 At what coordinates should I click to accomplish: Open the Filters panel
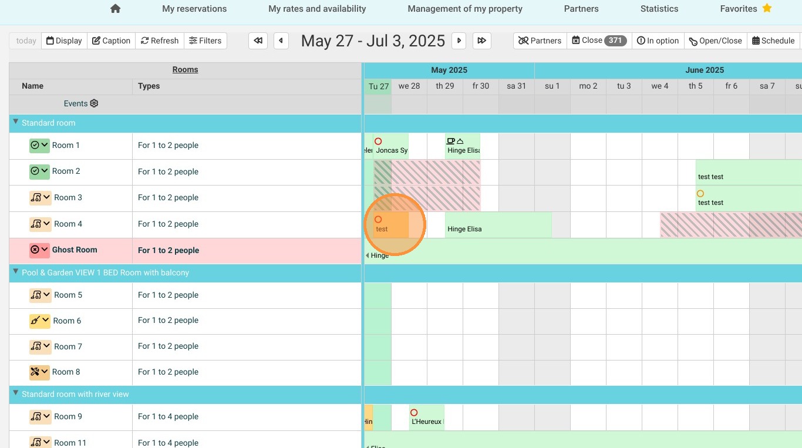(205, 41)
